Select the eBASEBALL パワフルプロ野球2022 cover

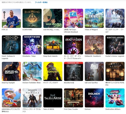point(11,98)
